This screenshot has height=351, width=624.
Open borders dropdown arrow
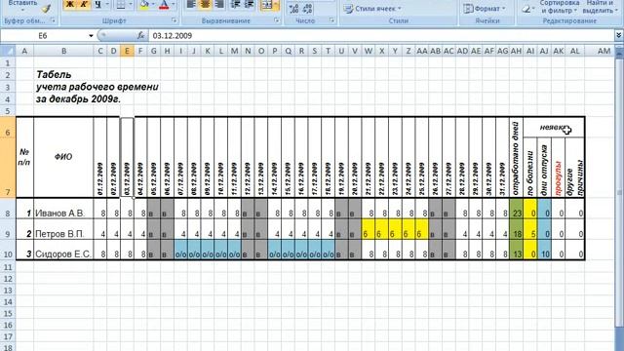130,4
